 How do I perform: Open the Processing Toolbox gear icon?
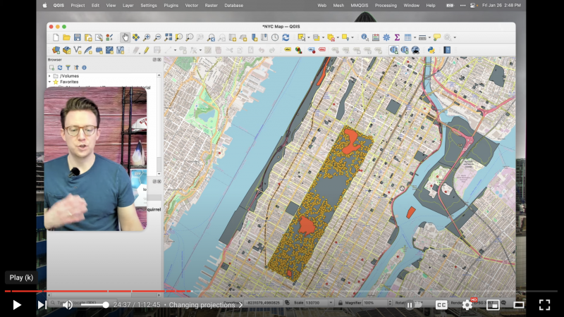click(x=386, y=37)
